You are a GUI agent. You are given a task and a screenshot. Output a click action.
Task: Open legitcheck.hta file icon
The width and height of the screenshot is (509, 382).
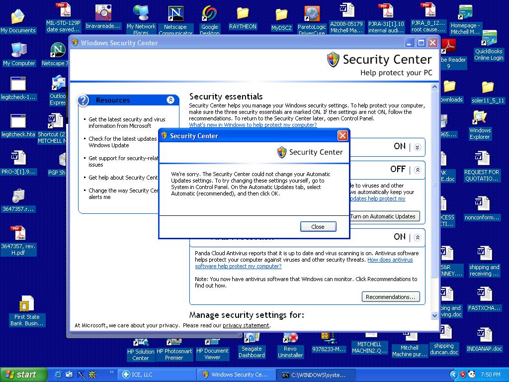[x=18, y=126]
